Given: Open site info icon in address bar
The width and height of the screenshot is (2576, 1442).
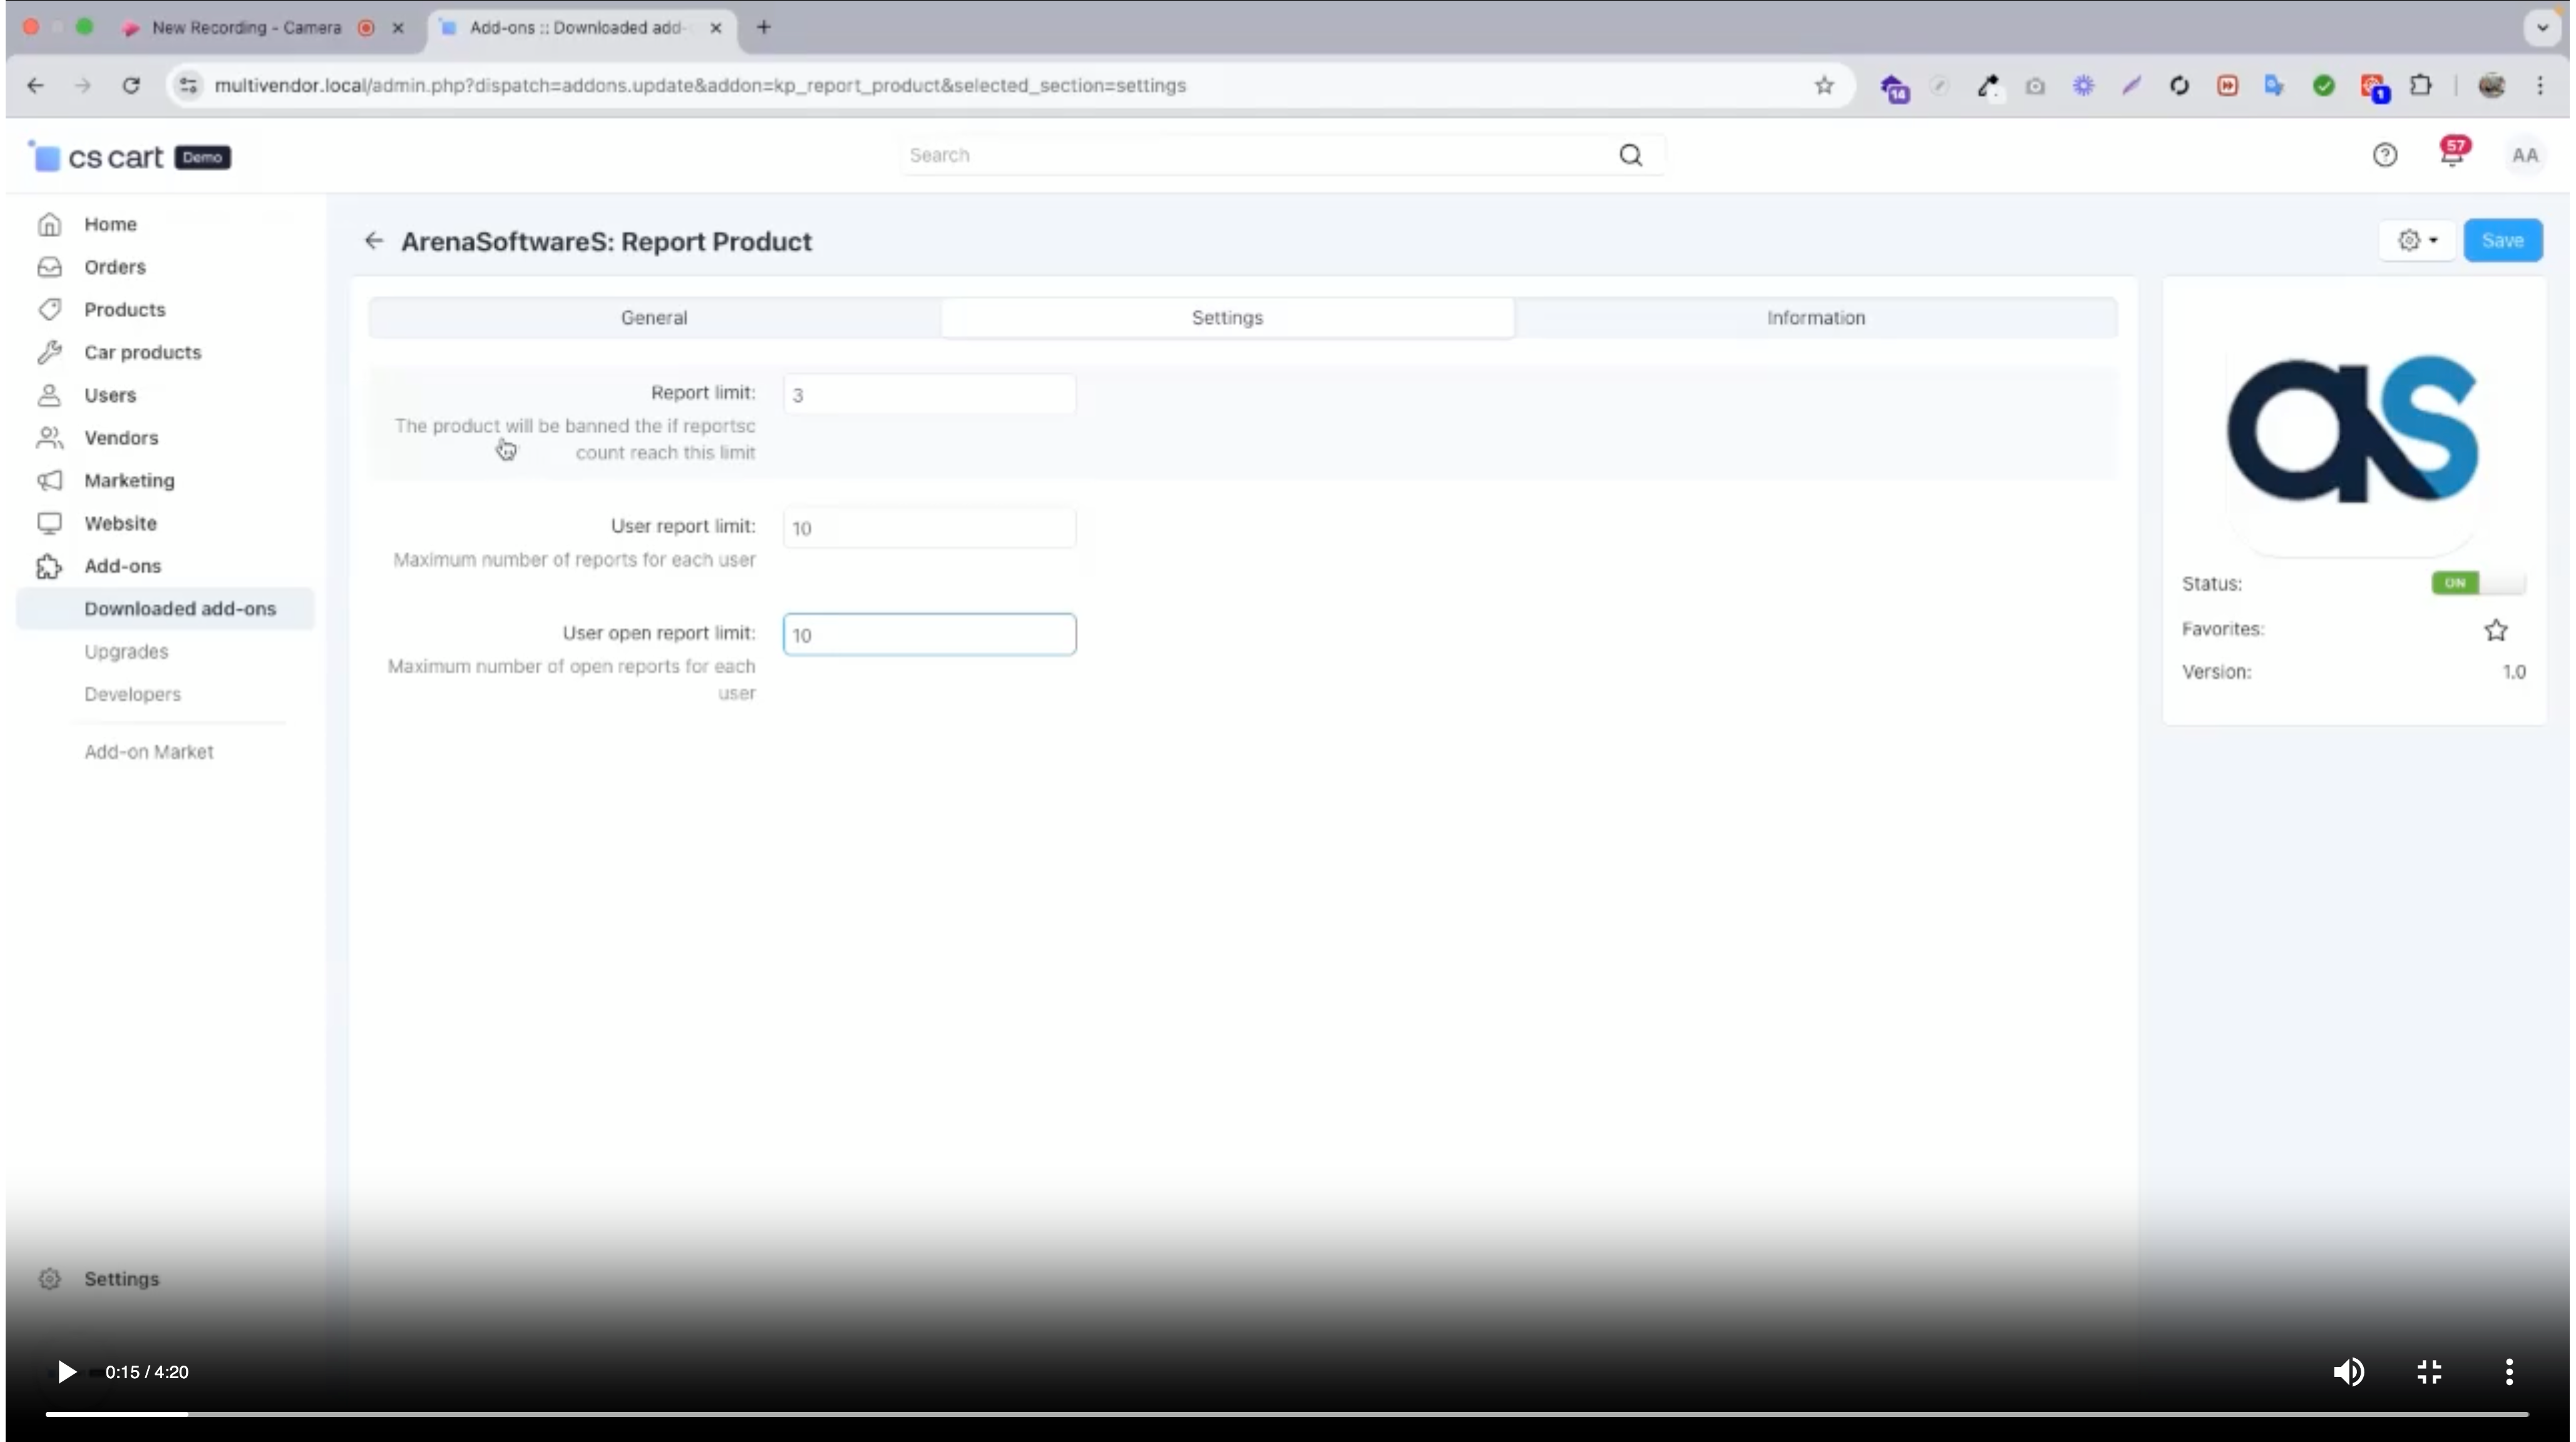Looking at the screenshot, I should pyautogui.click(x=188, y=86).
